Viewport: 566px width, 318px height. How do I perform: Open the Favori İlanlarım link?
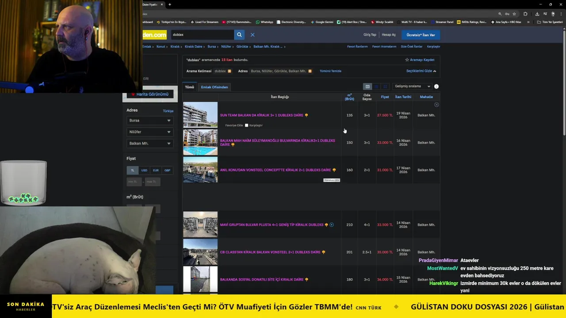coord(357,46)
